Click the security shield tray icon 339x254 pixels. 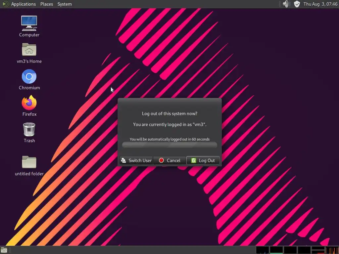(x=297, y=4)
